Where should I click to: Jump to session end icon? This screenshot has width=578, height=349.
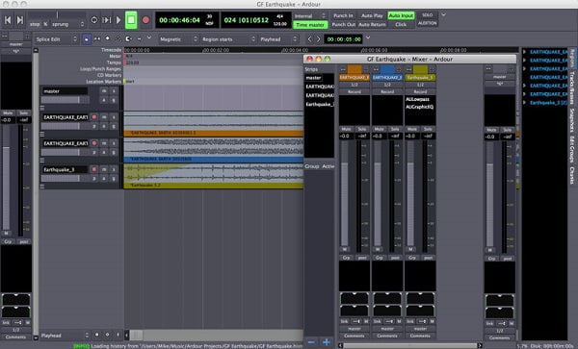[20, 20]
